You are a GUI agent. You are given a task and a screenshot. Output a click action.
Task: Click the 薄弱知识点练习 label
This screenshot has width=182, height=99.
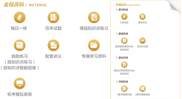tap(94, 28)
